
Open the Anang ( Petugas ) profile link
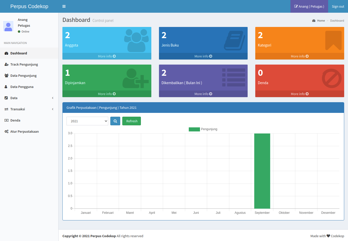point(309,6)
